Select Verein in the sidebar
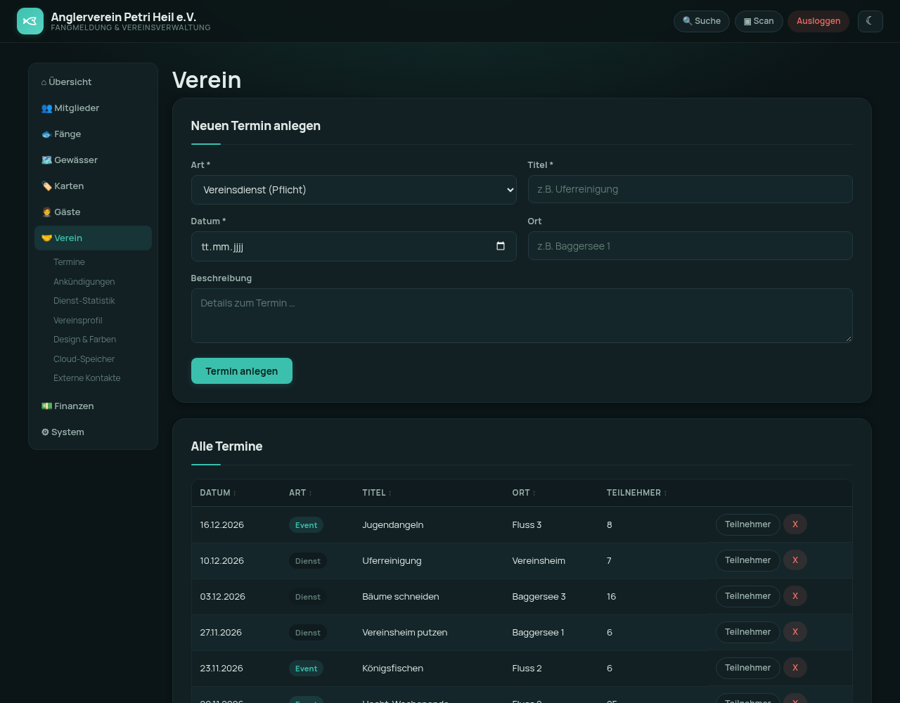900x703 pixels. coord(93,238)
